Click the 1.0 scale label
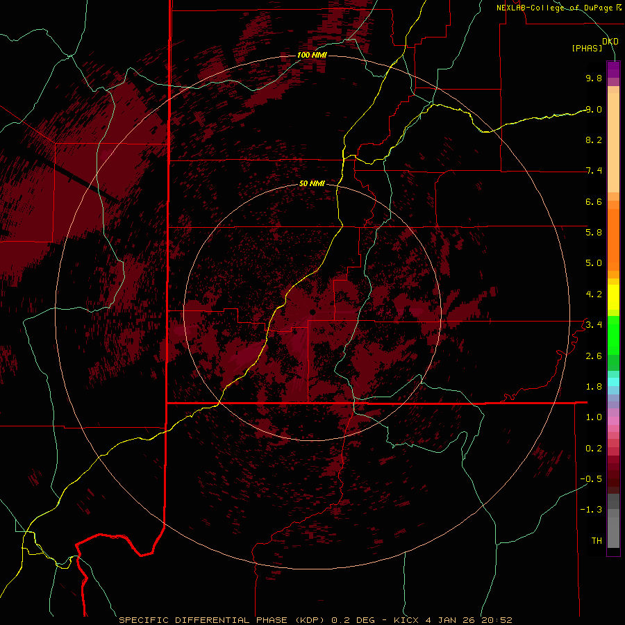The image size is (625, 625). coord(594,417)
